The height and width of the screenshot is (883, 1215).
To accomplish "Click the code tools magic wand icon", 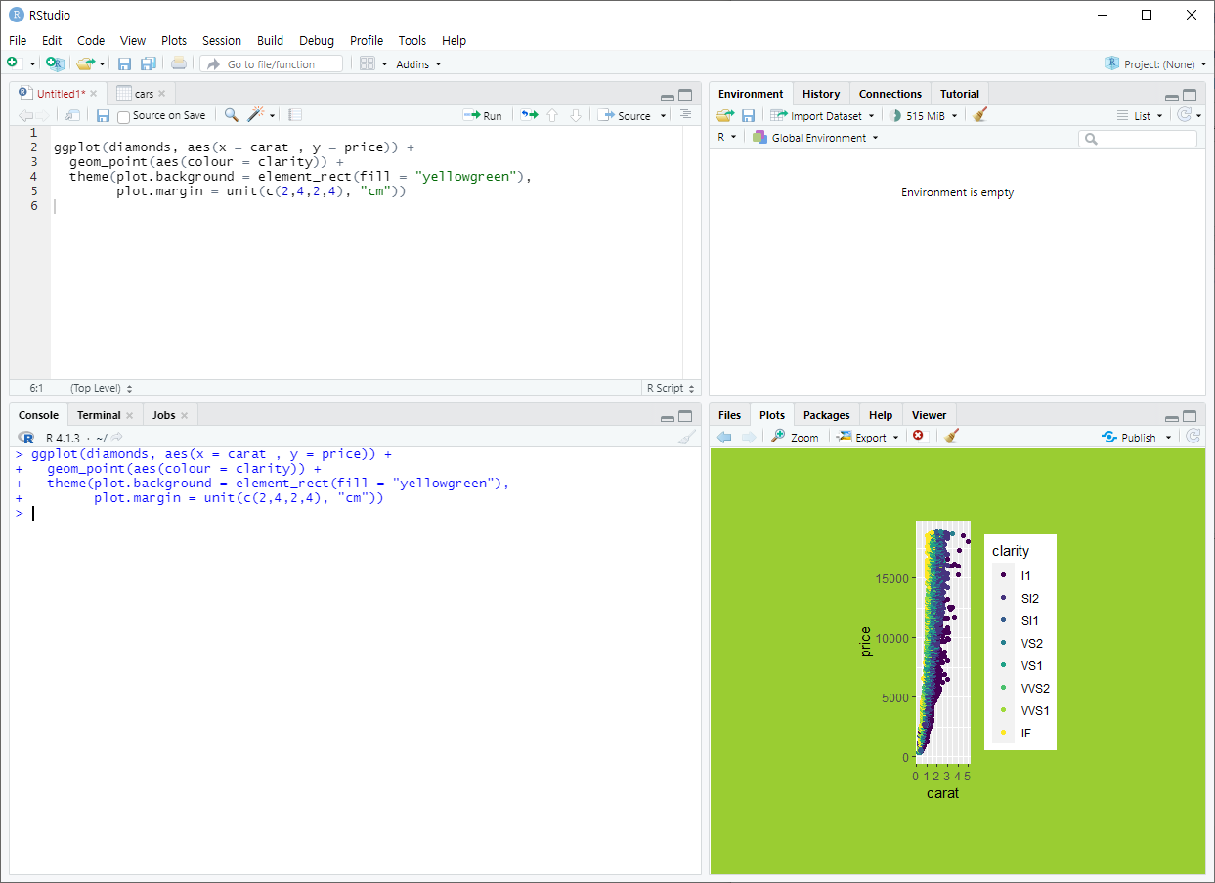I will coord(256,115).
